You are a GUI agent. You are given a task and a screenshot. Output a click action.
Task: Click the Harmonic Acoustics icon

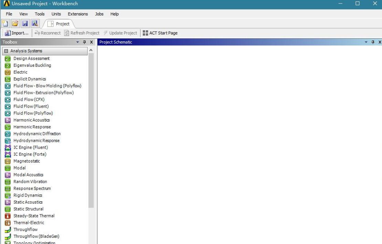(x=8, y=120)
